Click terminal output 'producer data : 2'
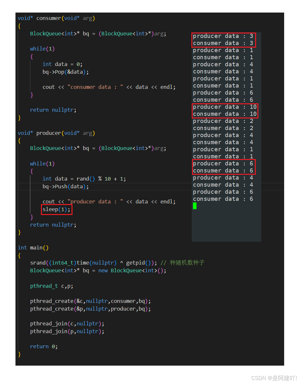 [x=223, y=121]
